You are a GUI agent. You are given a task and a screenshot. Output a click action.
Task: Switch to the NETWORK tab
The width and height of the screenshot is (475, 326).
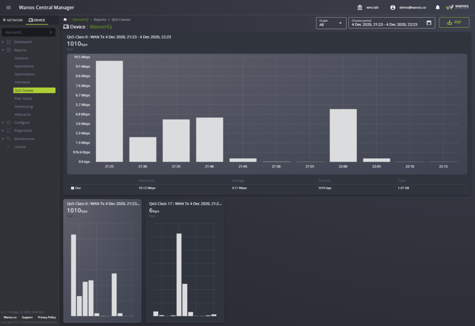(x=13, y=19)
